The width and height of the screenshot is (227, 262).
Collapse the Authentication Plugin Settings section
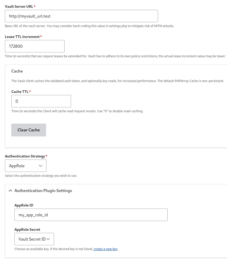point(40,191)
